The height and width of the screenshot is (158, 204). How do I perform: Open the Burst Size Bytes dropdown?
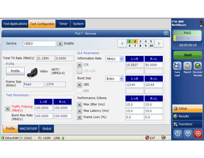coord(115,78)
